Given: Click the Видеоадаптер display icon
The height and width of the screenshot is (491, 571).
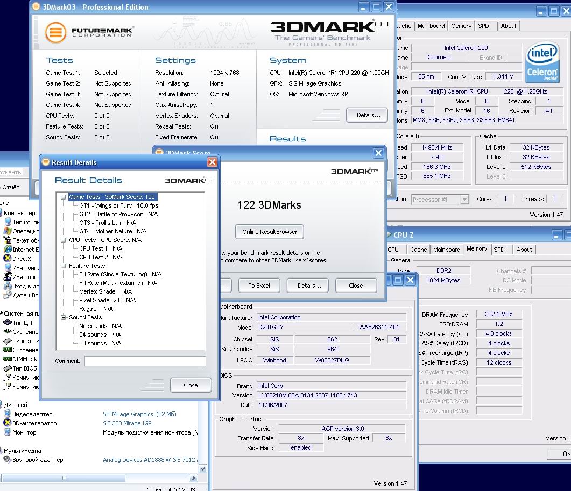Looking at the screenshot, I should click(x=7, y=414).
